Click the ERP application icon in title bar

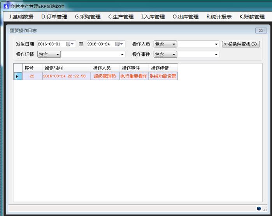5,7
